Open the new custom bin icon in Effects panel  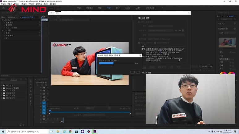[20, 125]
